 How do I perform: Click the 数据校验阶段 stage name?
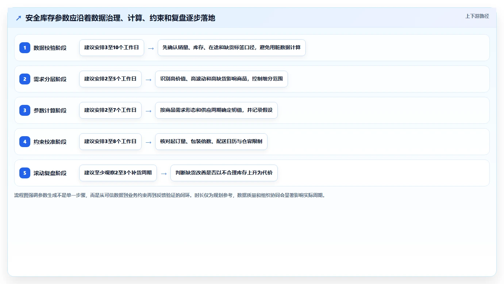50,48
